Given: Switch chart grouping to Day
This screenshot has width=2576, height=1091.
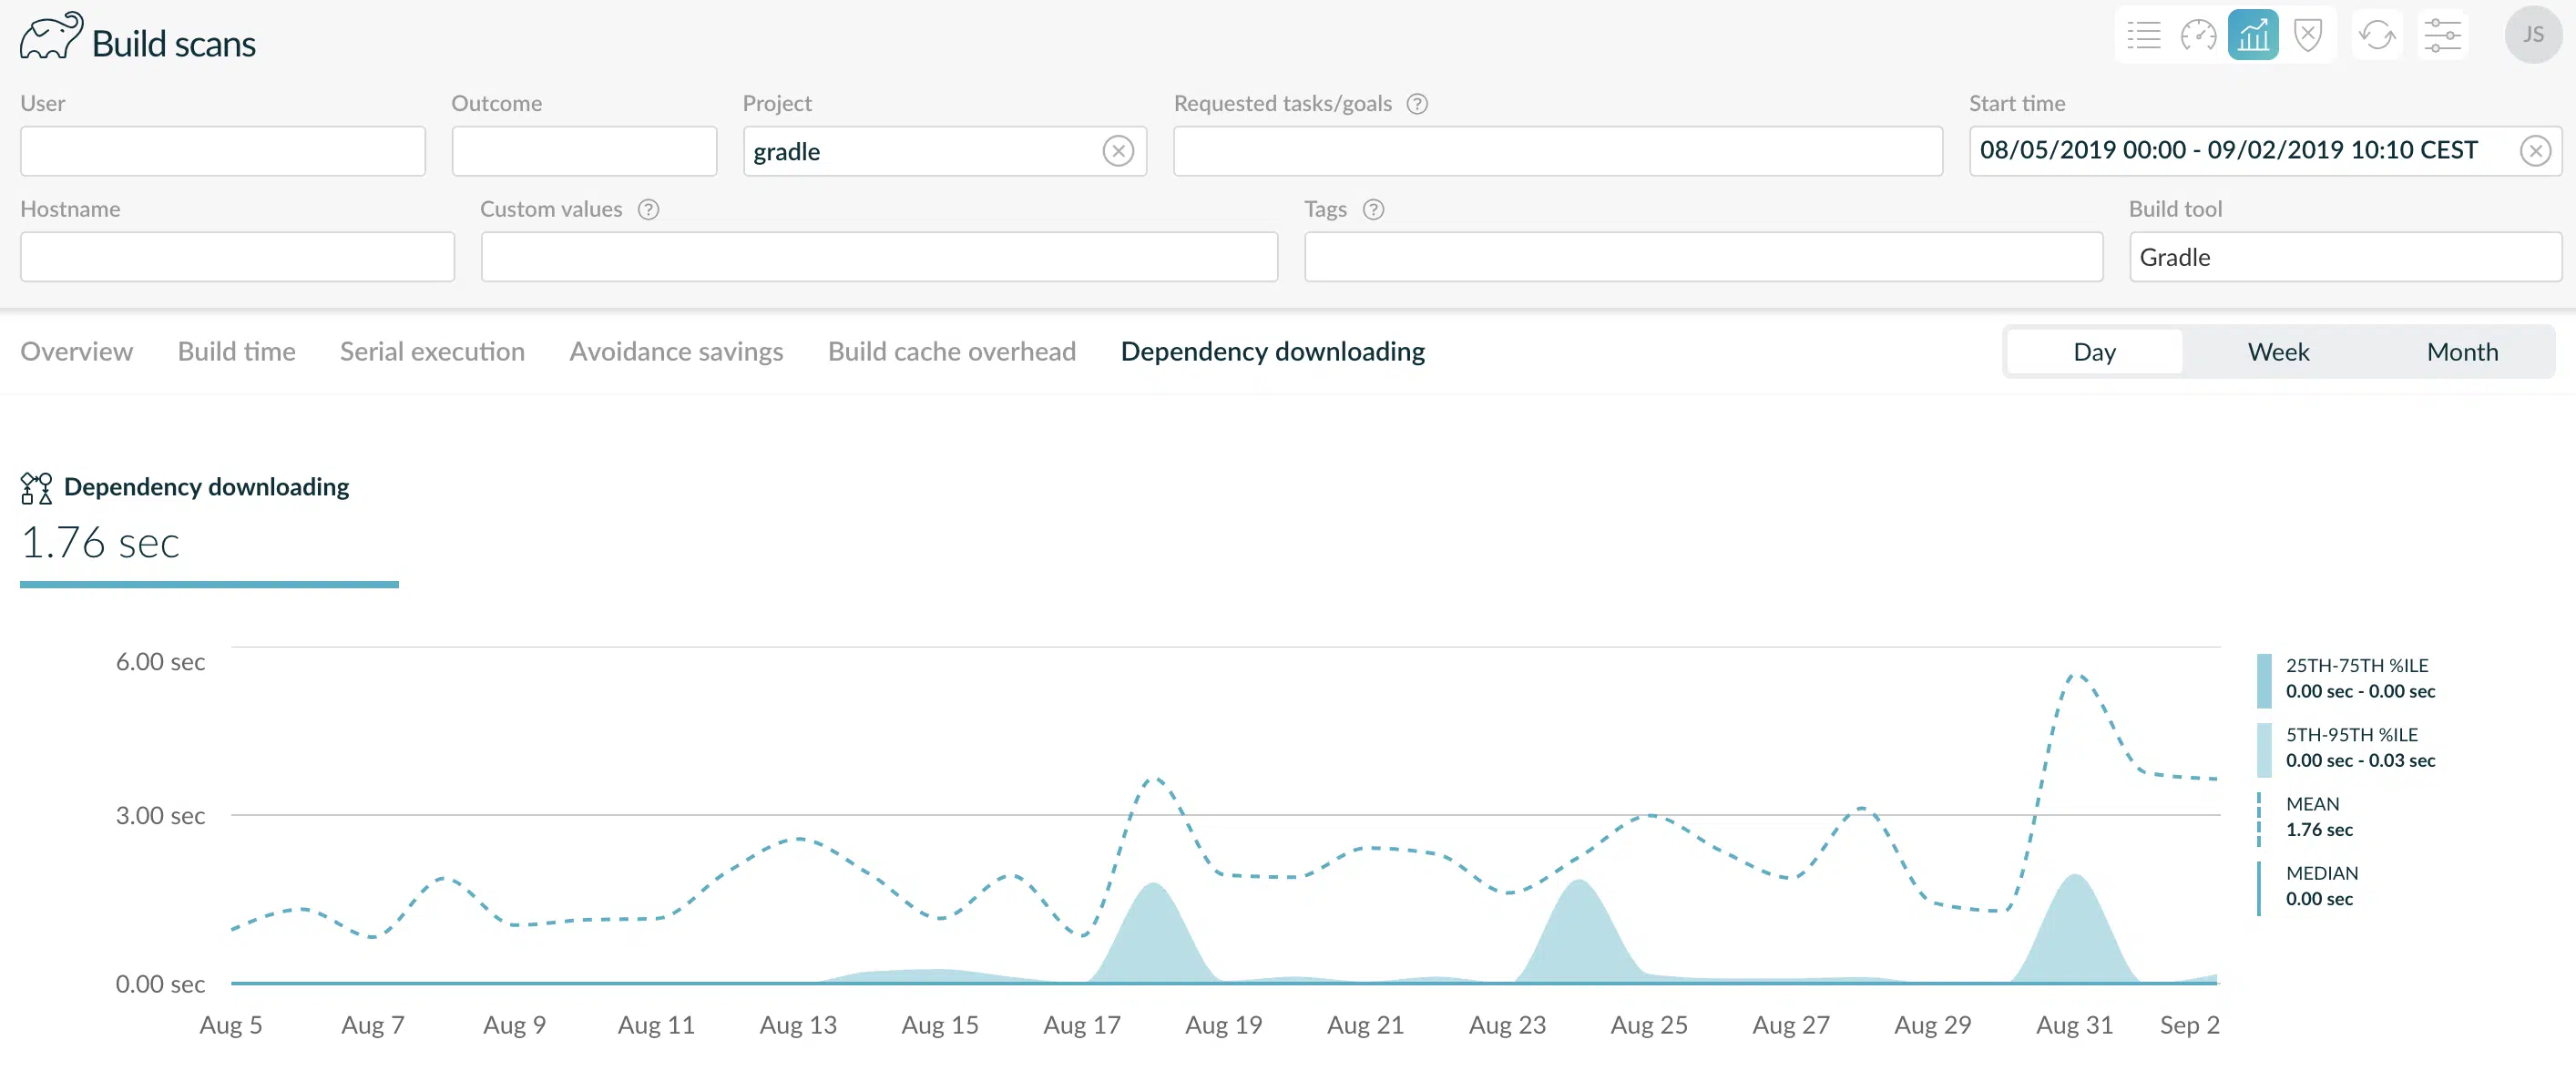Looking at the screenshot, I should tap(2094, 352).
